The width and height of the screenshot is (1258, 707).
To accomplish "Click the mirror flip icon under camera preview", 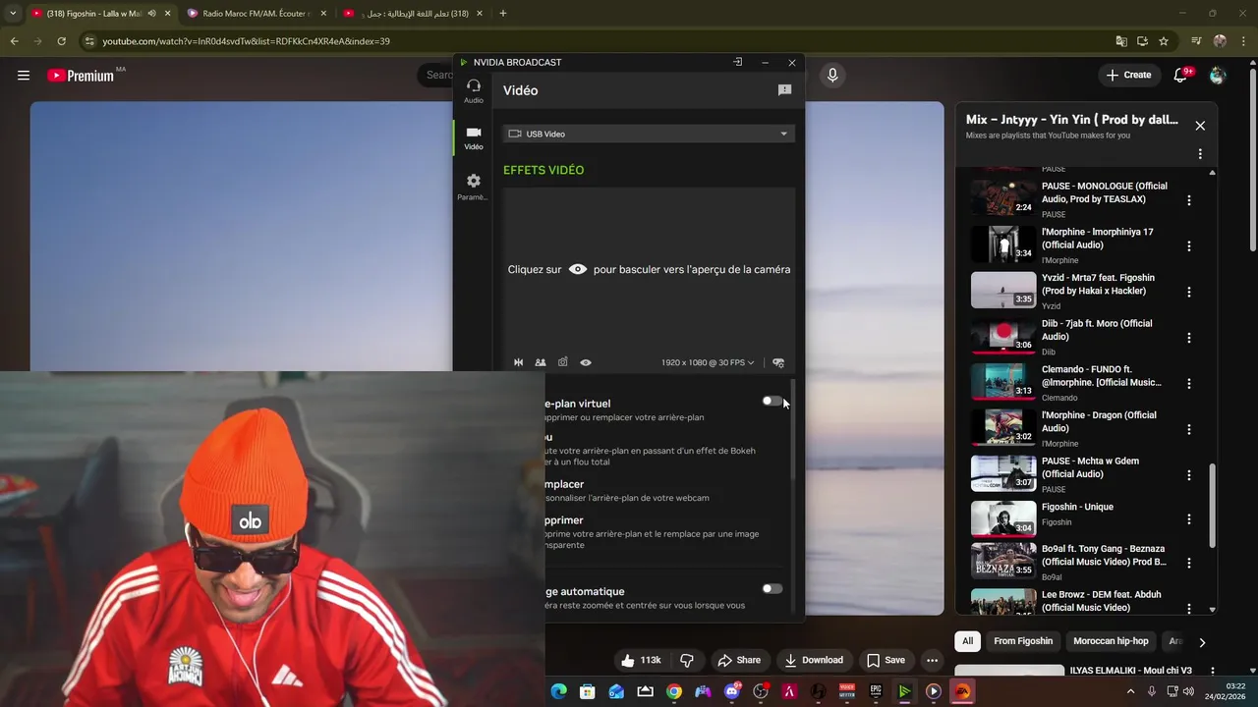I will [x=519, y=362].
